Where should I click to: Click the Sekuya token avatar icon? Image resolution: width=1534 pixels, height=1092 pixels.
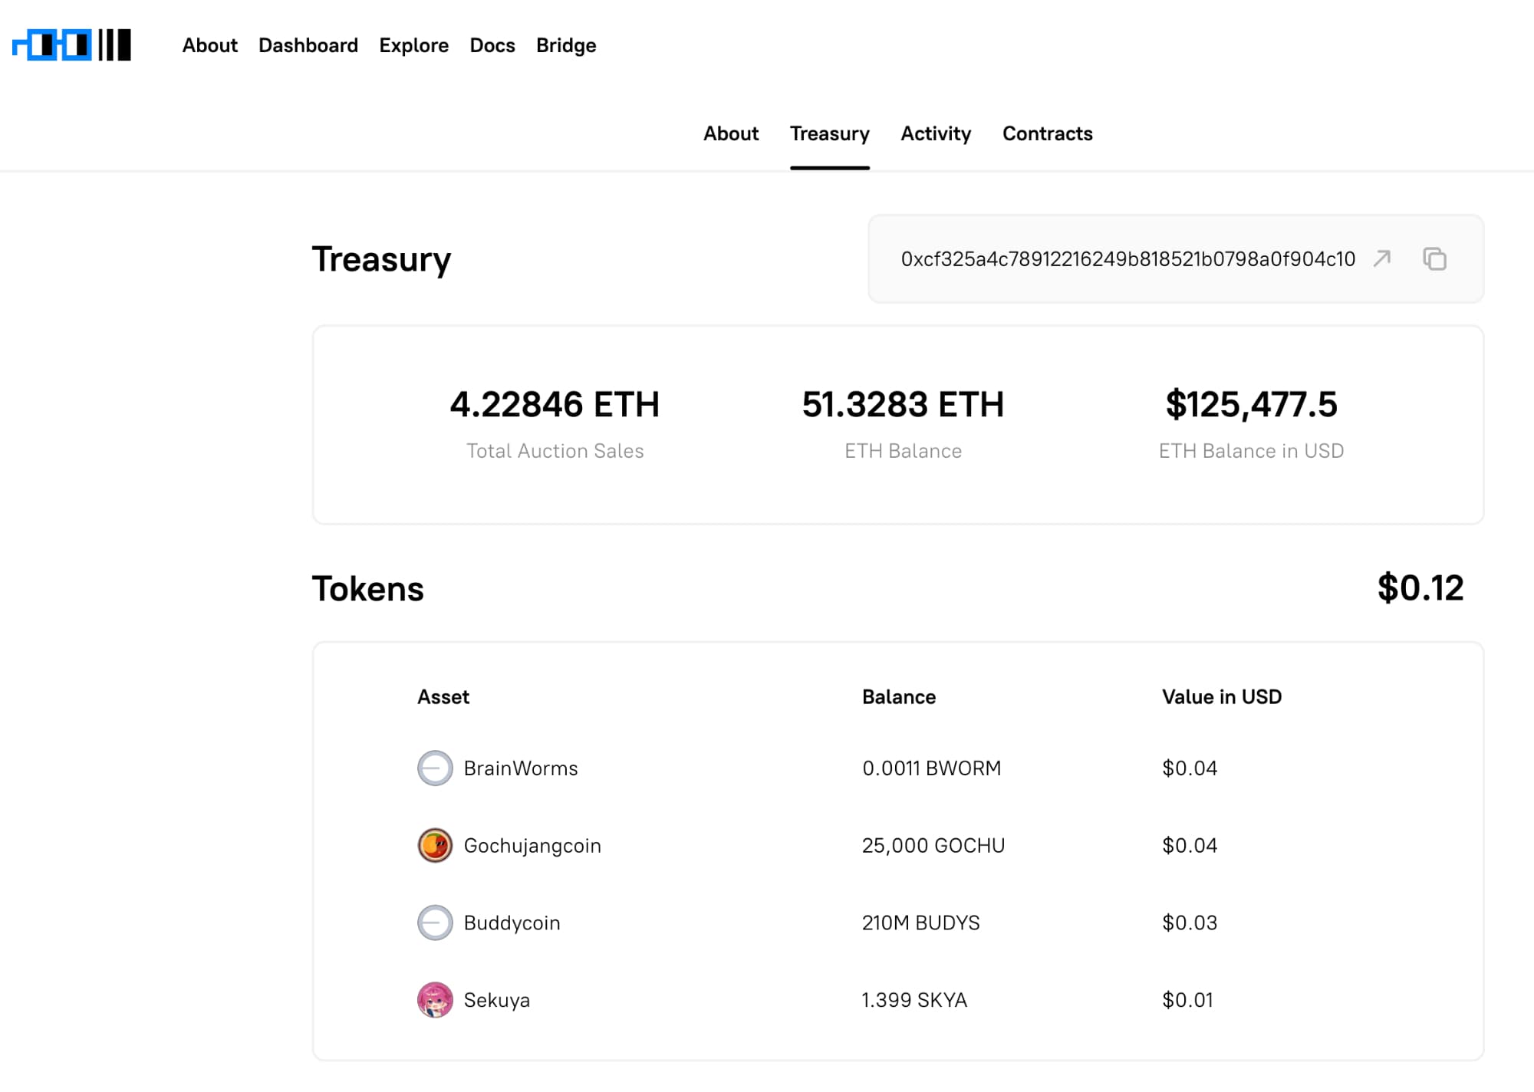(x=435, y=1000)
